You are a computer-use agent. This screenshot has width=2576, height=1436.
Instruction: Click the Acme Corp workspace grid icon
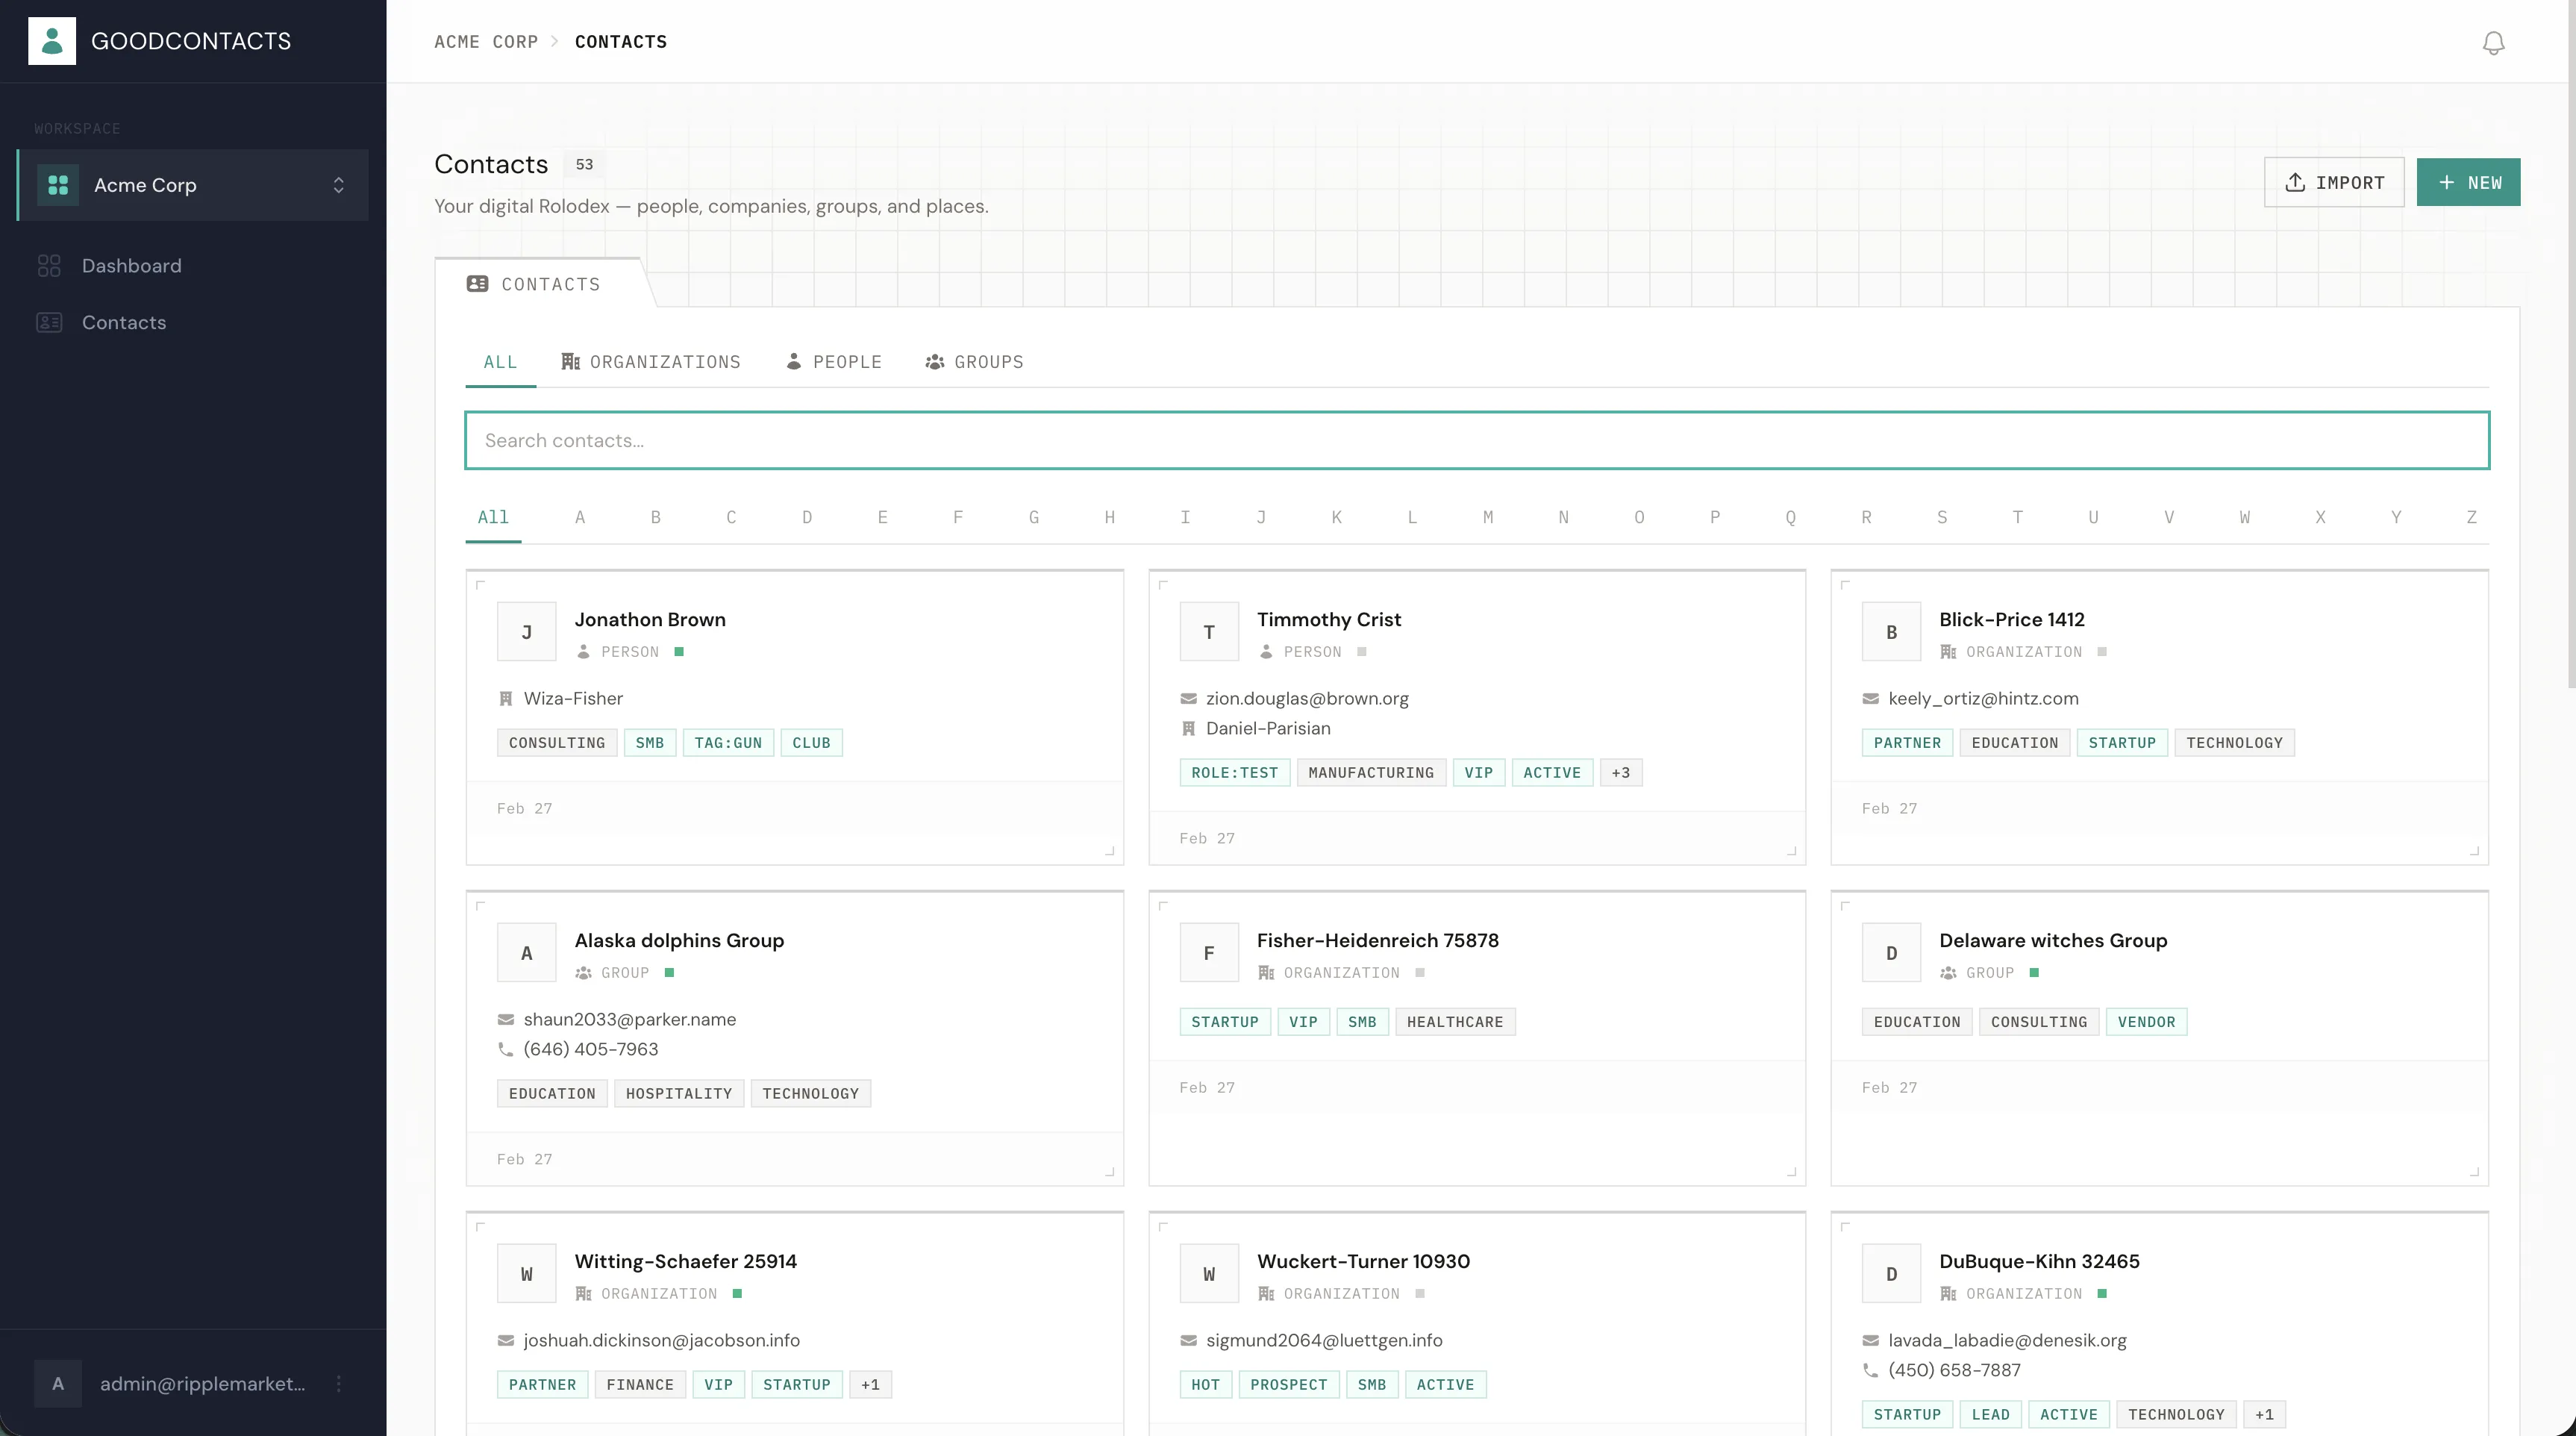click(58, 184)
